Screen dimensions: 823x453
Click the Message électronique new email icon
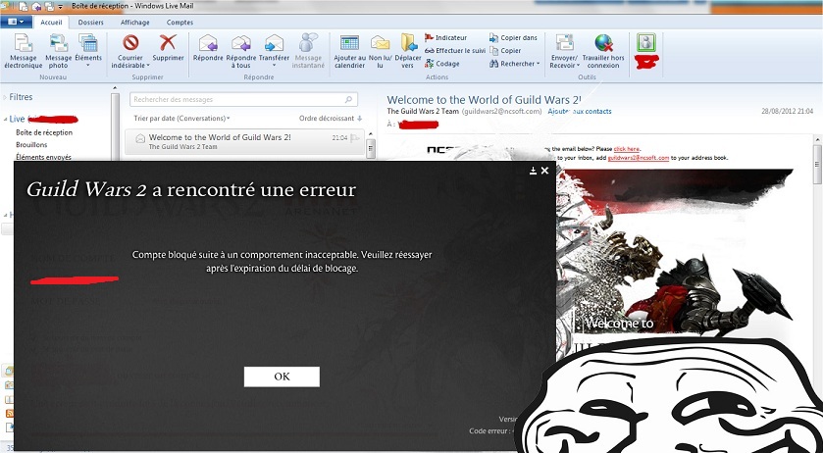click(23, 42)
